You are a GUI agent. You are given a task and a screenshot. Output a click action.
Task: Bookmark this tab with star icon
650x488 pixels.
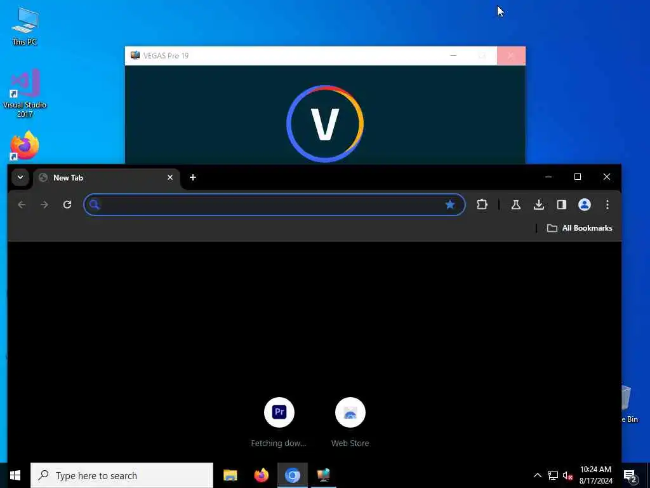tap(450, 205)
